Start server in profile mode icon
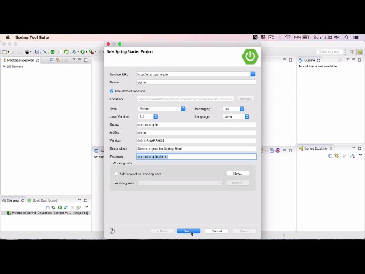 (66, 207)
